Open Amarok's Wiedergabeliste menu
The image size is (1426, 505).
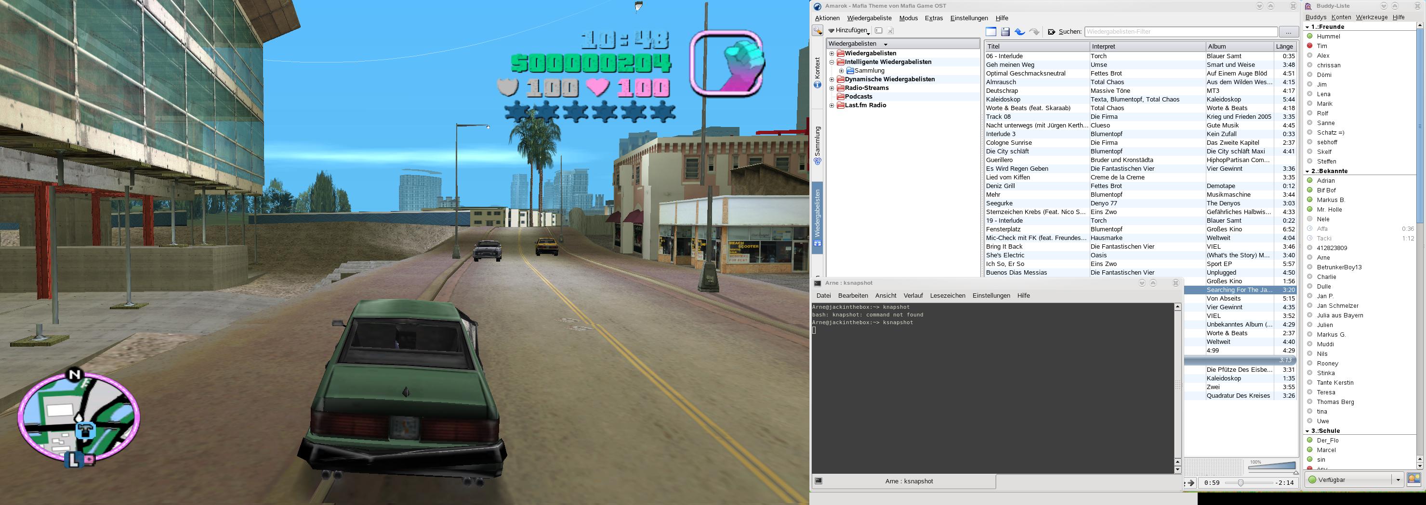click(x=869, y=18)
